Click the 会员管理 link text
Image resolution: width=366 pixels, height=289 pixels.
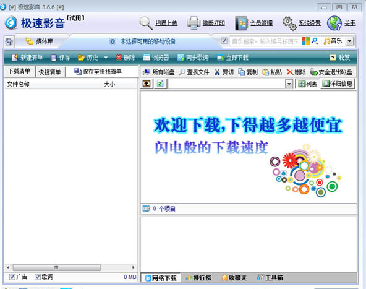[x=261, y=23]
